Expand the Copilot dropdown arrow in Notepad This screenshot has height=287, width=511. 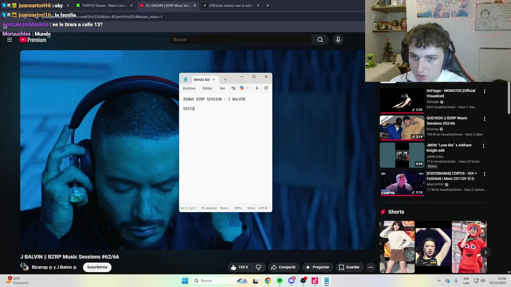pyautogui.click(x=248, y=88)
